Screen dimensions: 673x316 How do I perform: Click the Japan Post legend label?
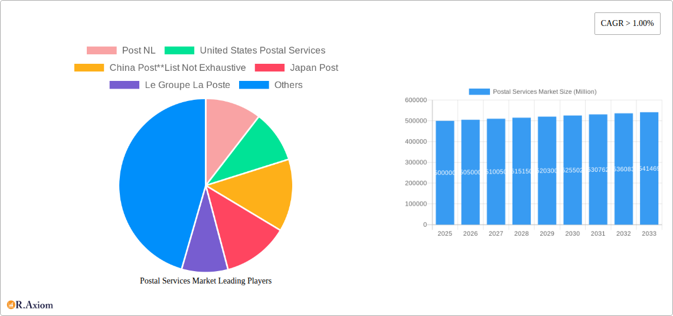click(x=314, y=68)
